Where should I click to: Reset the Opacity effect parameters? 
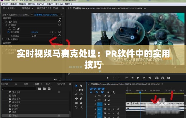coord(60,25)
